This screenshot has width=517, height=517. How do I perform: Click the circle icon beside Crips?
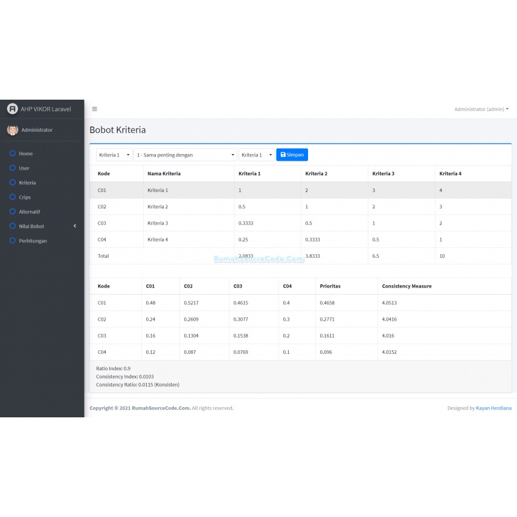13,197
